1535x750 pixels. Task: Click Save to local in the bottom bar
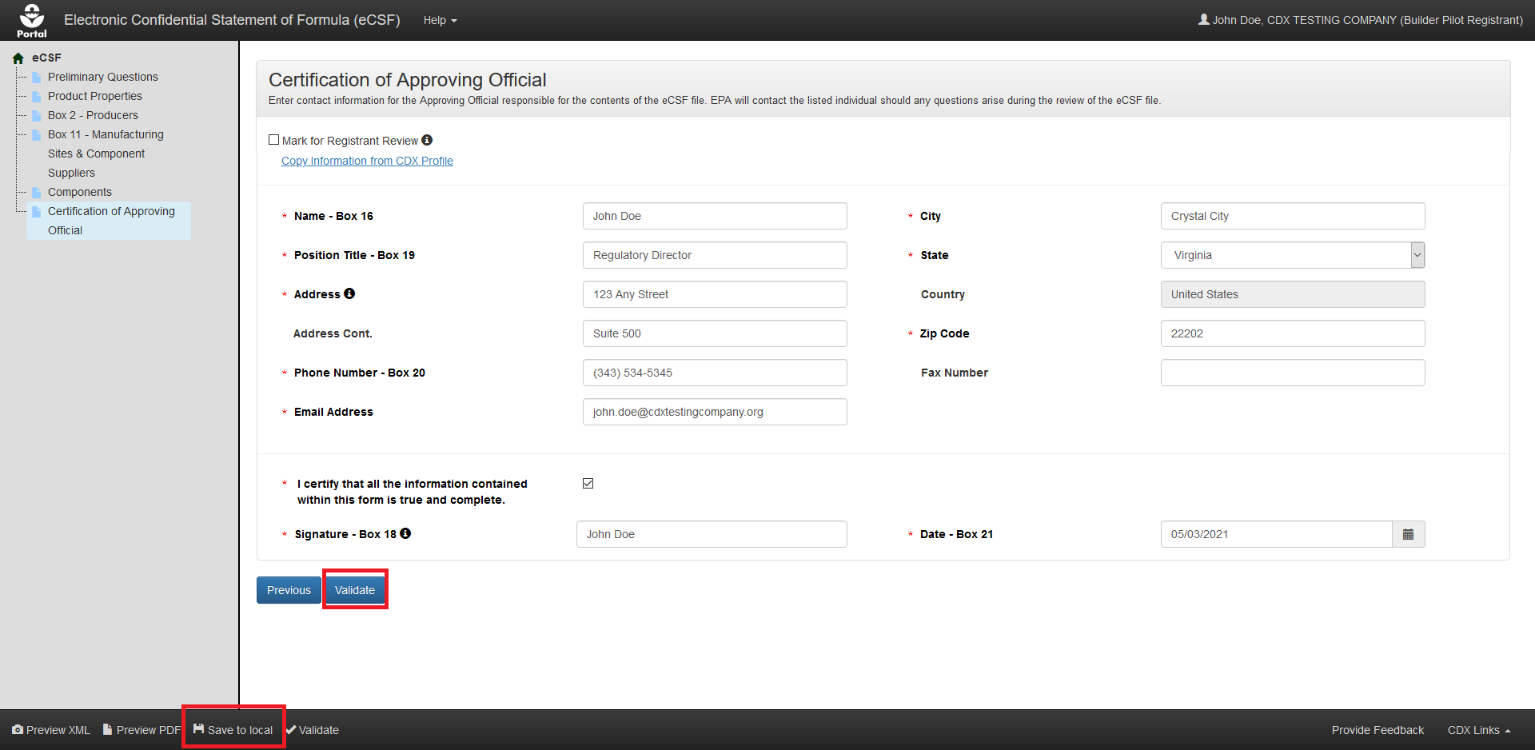(233, 730)
